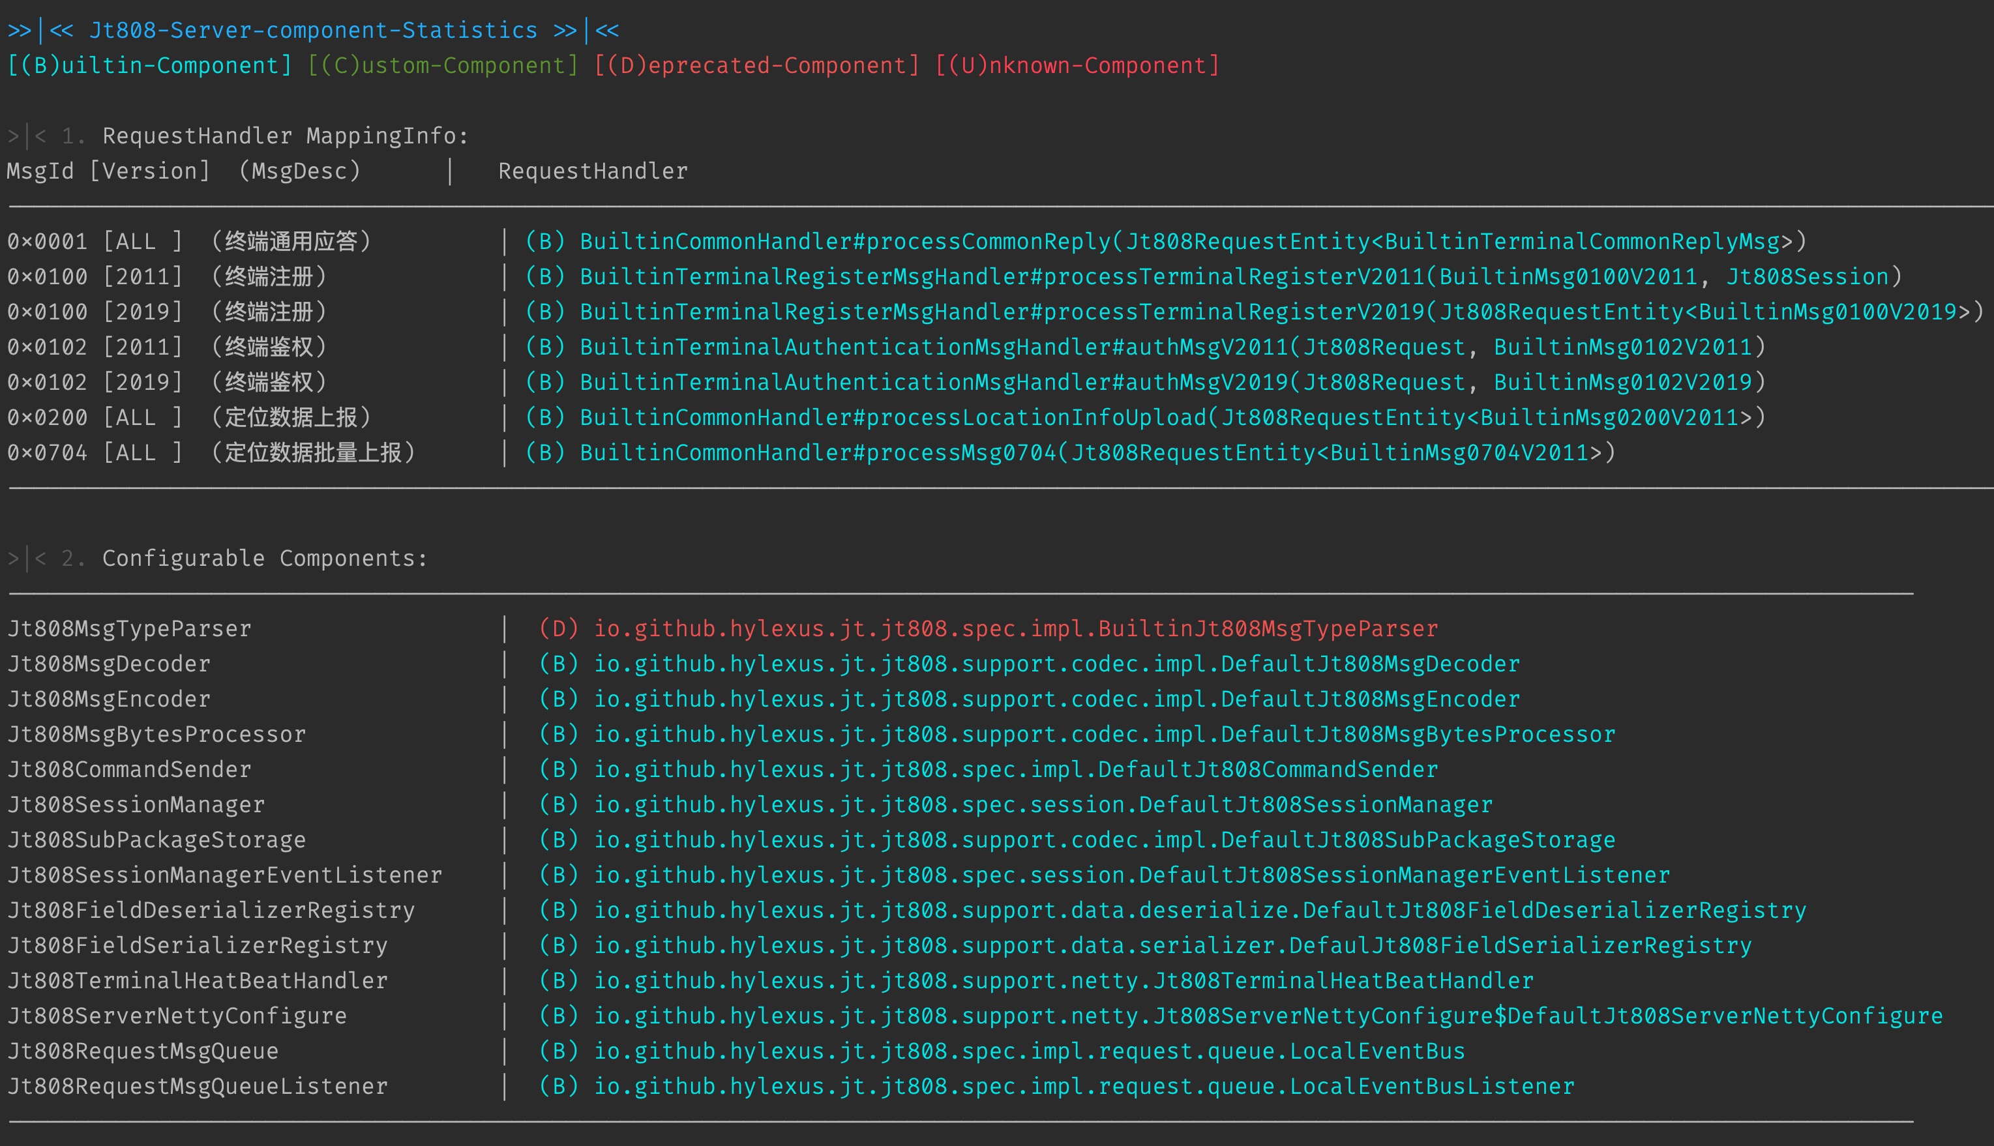Click the green [(C)ustom-Component] legend label

pyautogui.click(x=442, y=65)
